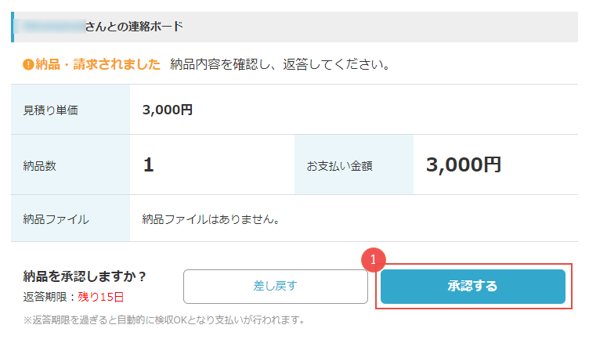Click the 3,000円 unit price value
This screenshot has height=343, width=589.
click(x=167, y=110)
